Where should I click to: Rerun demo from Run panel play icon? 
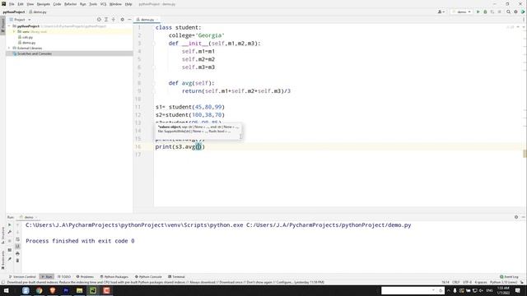click(x=9, y=224)
